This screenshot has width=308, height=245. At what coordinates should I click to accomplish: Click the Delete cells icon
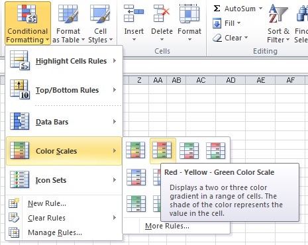click(x=162, y=14)
